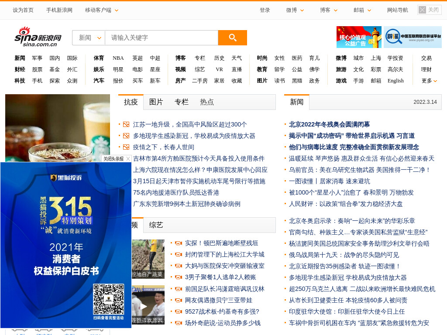Open the 财经 navigation category
The height and width of the screenshot is (335, 447).
(x=20, y=69)
